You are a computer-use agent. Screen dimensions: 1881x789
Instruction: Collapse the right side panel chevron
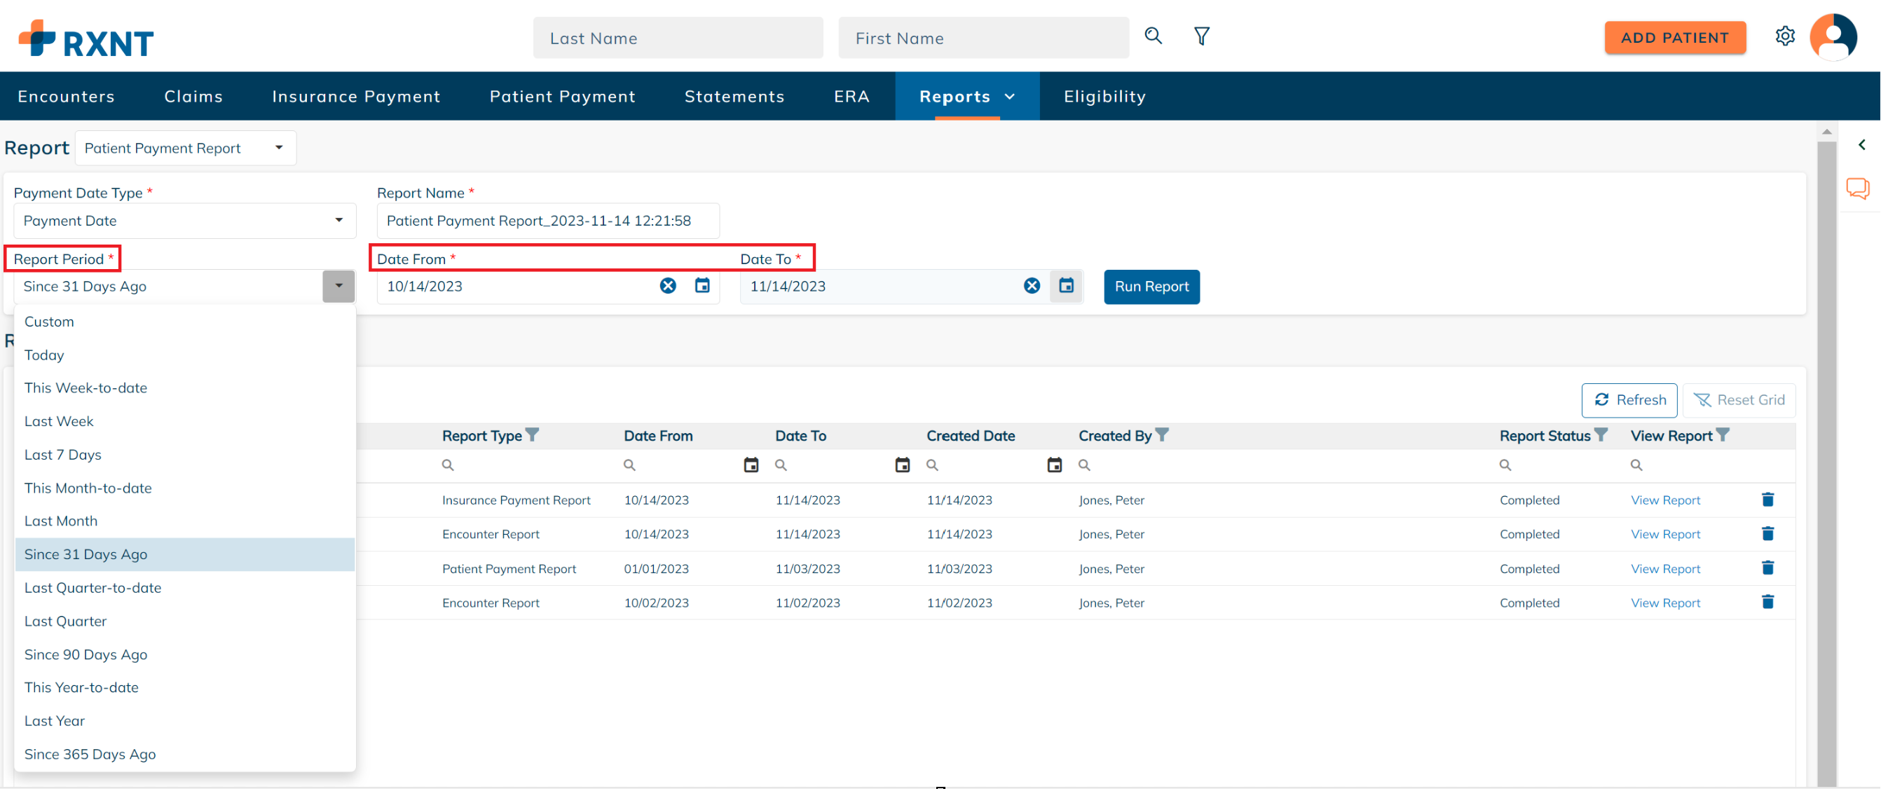pos(1863,144)
